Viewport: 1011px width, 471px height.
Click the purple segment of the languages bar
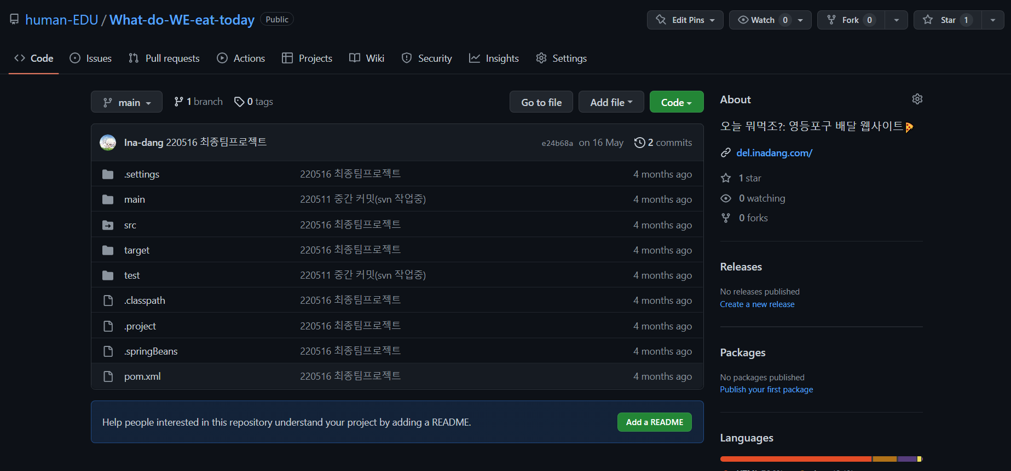907,459
